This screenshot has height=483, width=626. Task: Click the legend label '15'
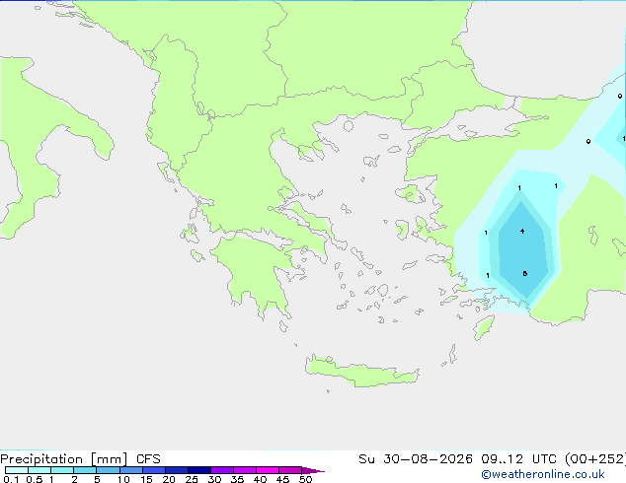146,479
